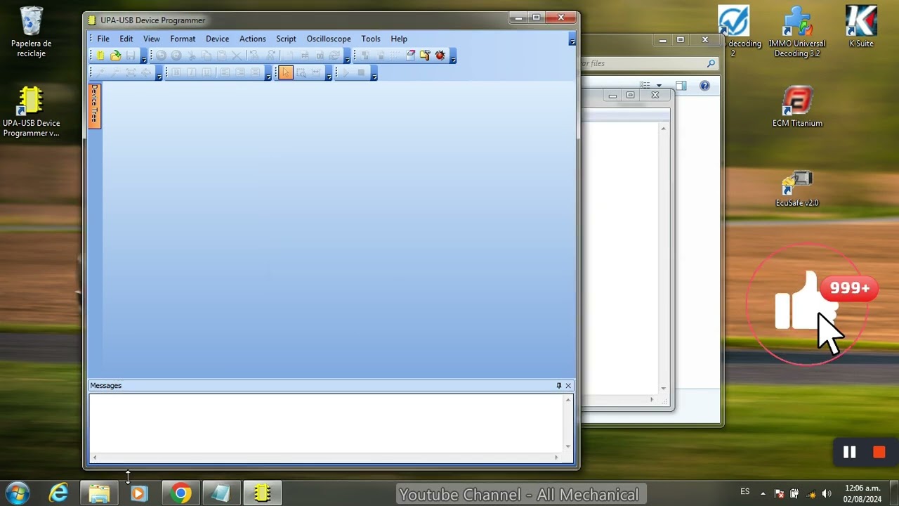Open the Device menu

[217, 39]
